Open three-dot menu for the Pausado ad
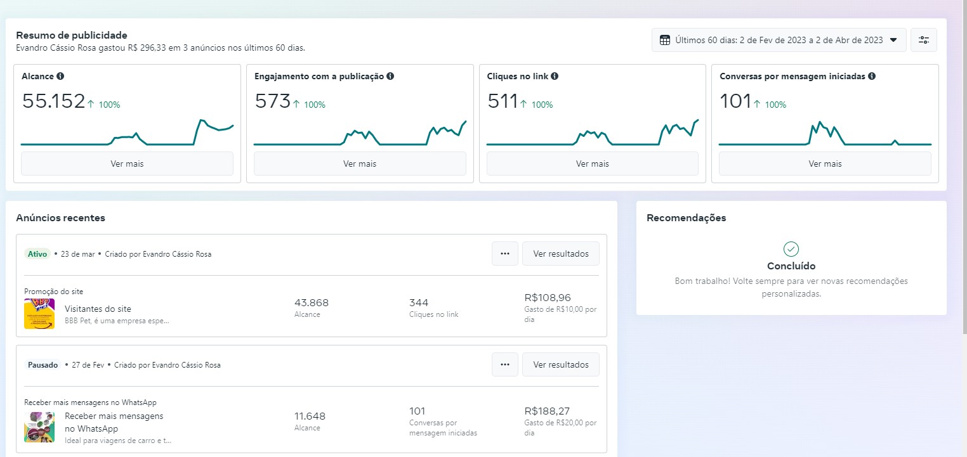 pyautogui.click(x=505, y=364)
